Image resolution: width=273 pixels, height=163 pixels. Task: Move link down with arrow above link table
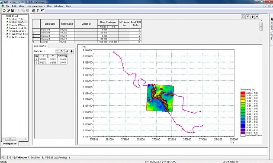(x=257, y=16)
